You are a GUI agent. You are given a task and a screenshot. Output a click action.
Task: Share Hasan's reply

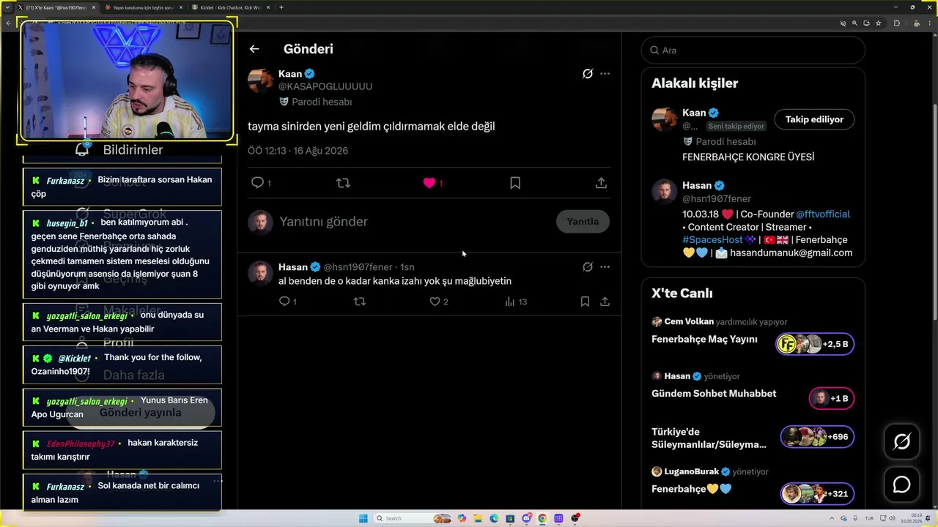[x=605, y=302]
